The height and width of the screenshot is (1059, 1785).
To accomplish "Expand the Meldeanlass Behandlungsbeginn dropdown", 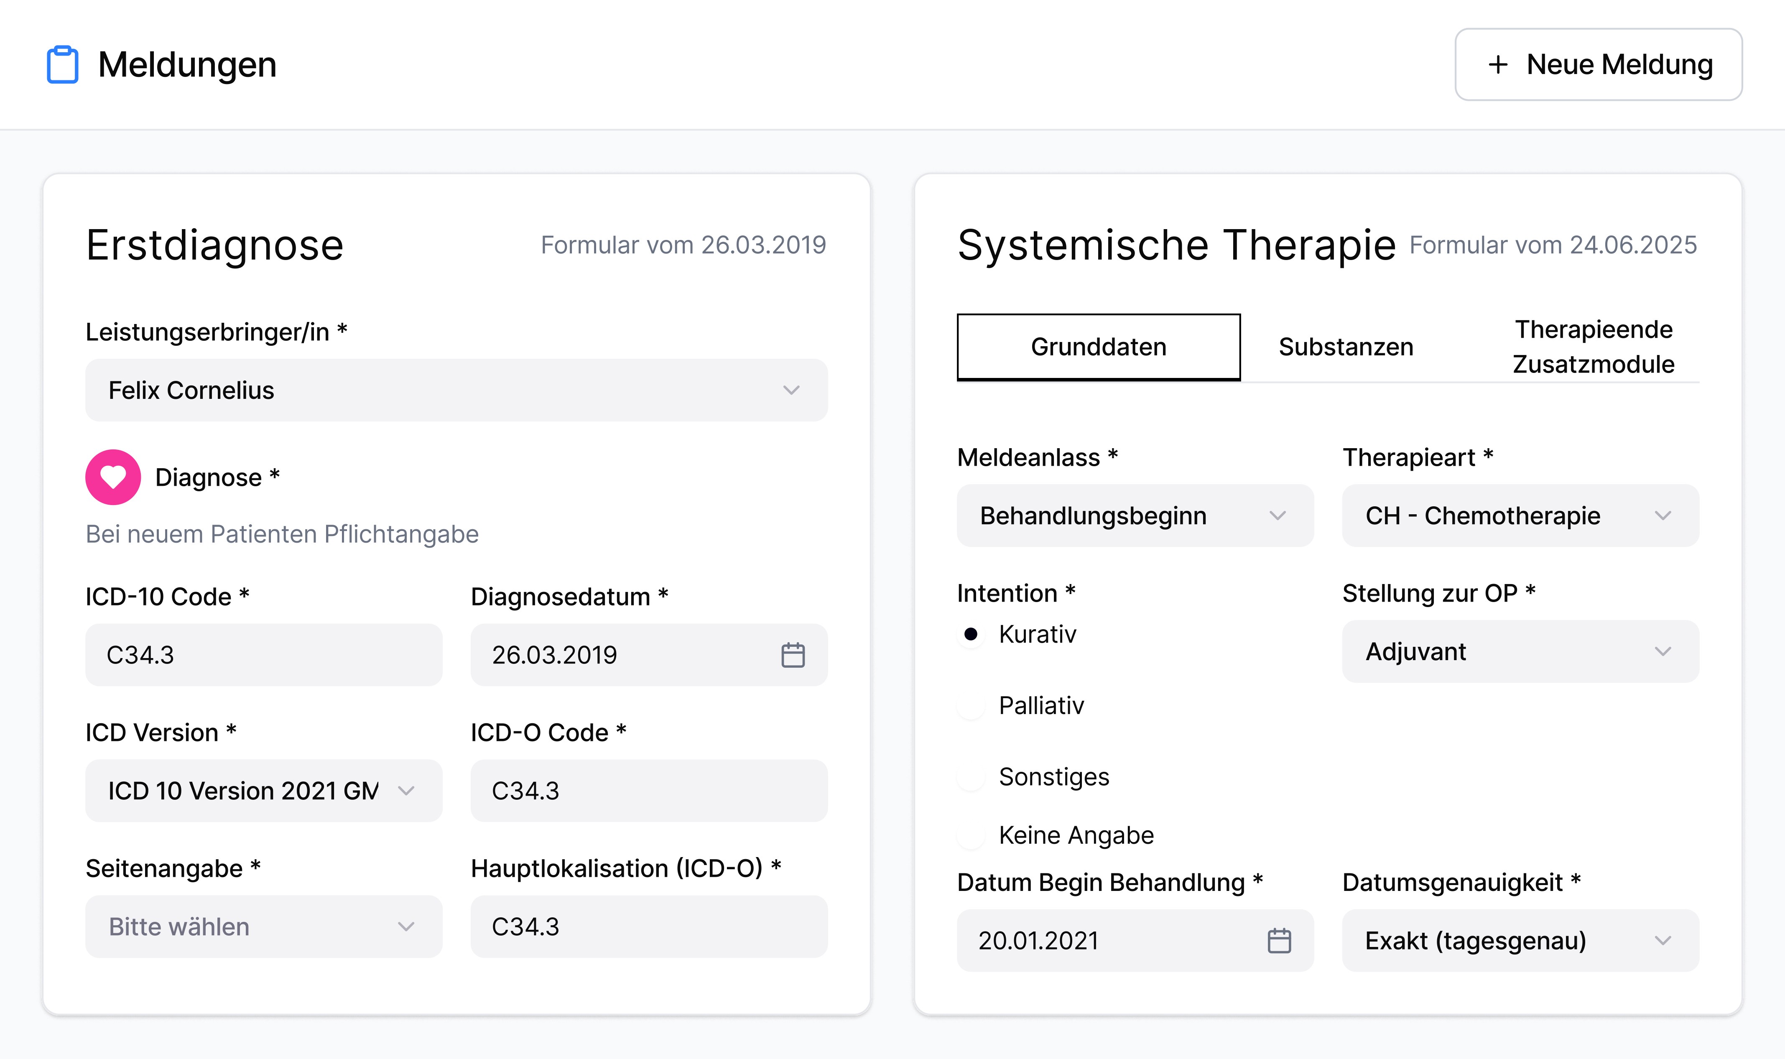I will (x=1135, y=515).
